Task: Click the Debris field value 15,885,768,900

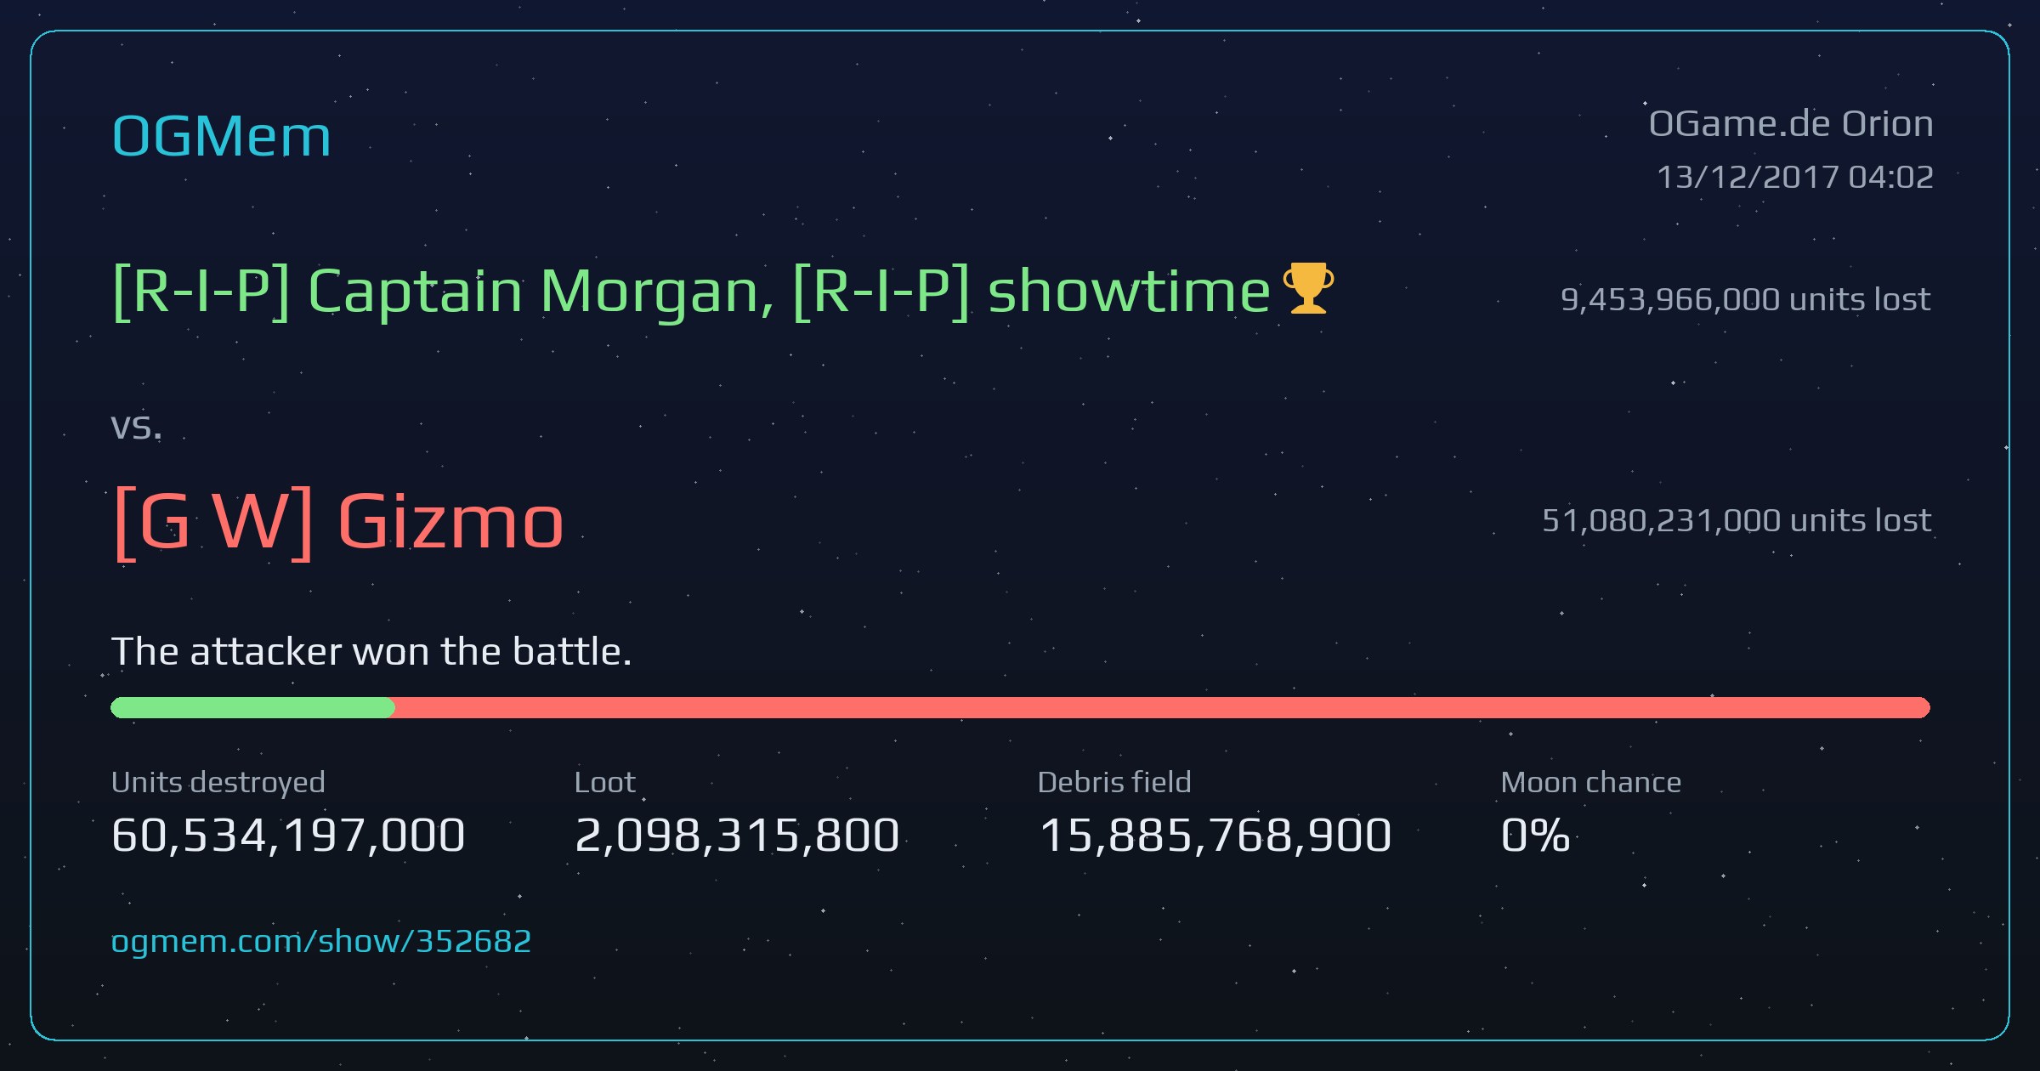Action: pyautogui.click(x=1215, y=835)
